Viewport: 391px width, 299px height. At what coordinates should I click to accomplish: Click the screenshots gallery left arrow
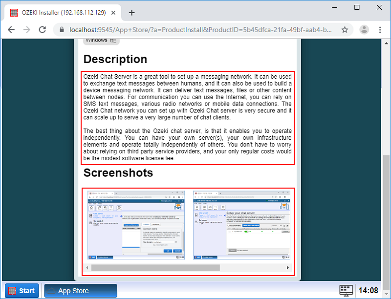(x=87, y=268)
